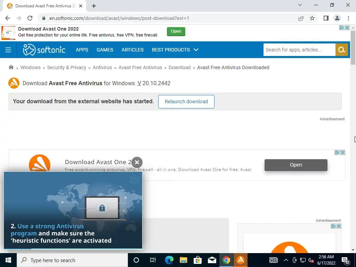356x267 pixels.
Task: Open Avast app from taskbar
Action: click(241, 260)
